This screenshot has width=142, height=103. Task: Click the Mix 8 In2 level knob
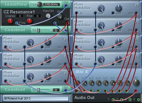pos(84,83)
